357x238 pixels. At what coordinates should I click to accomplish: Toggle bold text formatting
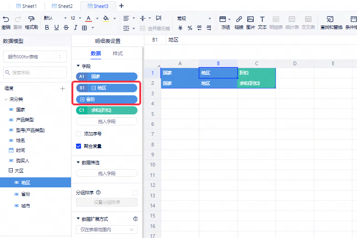[47, 28]
